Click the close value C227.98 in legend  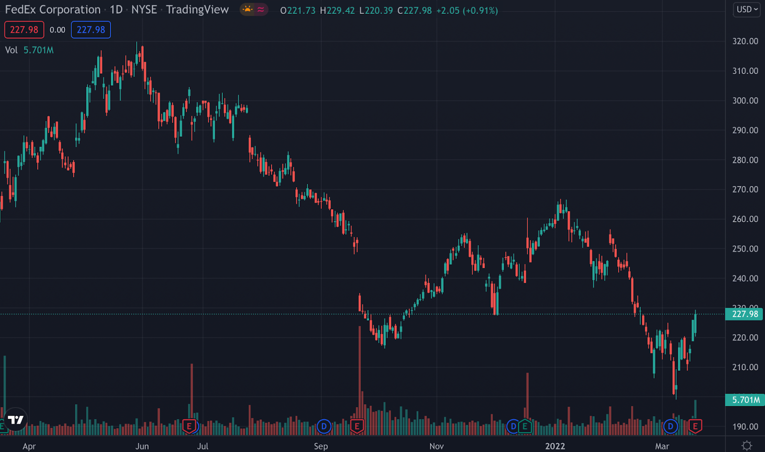[x=415, y=11]
